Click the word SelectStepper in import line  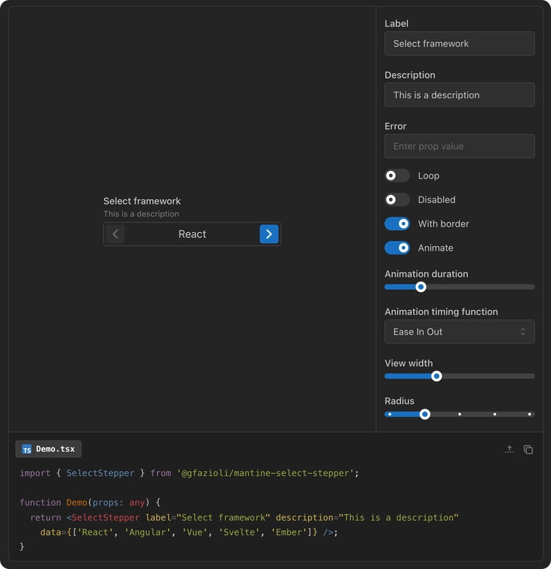pos(100,473)
